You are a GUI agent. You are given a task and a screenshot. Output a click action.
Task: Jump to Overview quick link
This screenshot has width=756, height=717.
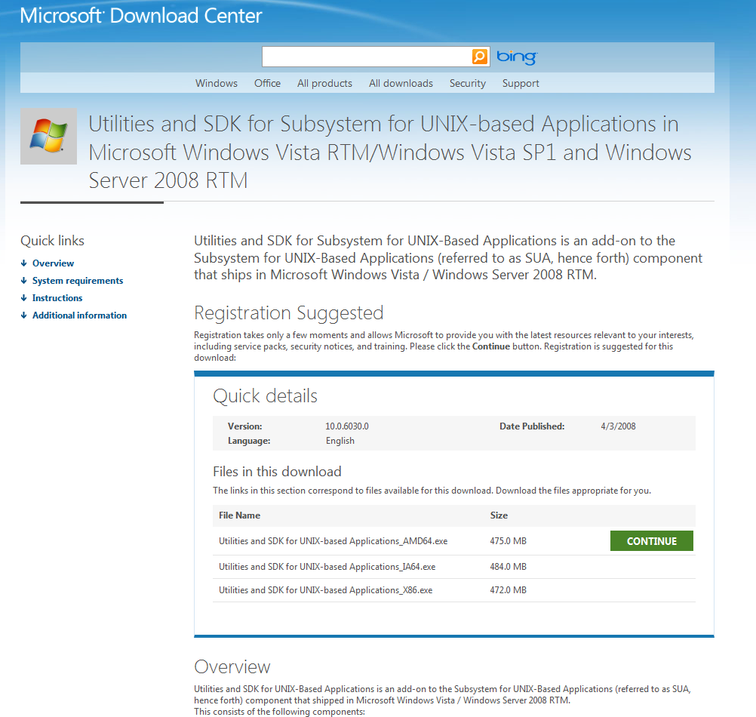point(53,263)
